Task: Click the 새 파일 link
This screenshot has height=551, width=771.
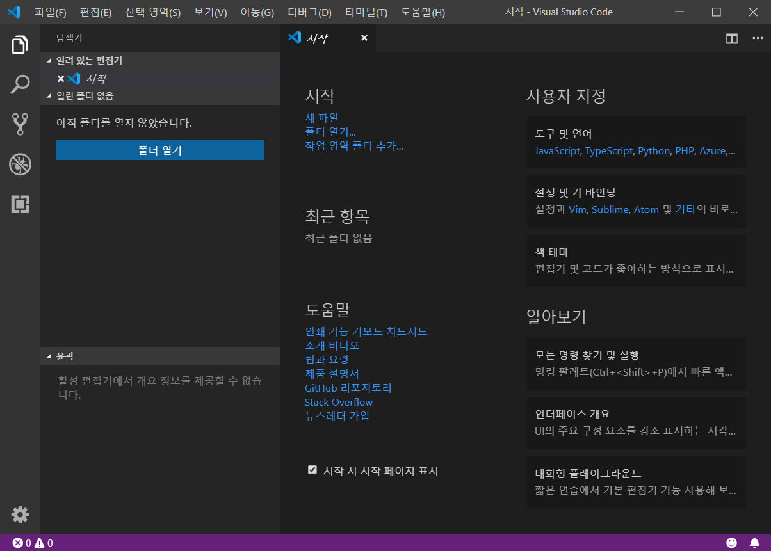Action: tap(322, 117)
